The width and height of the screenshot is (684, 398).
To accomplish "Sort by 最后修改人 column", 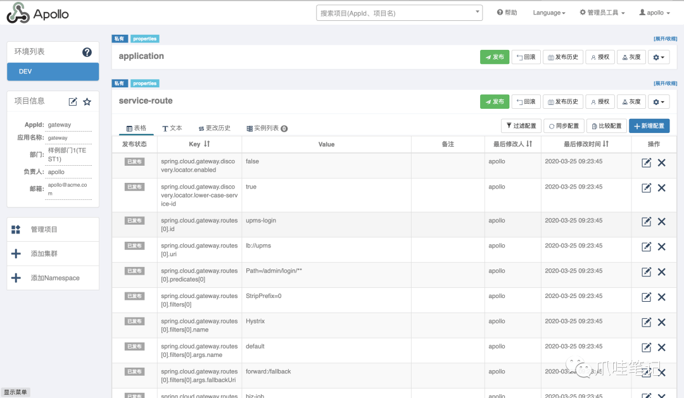I will 529,144.
